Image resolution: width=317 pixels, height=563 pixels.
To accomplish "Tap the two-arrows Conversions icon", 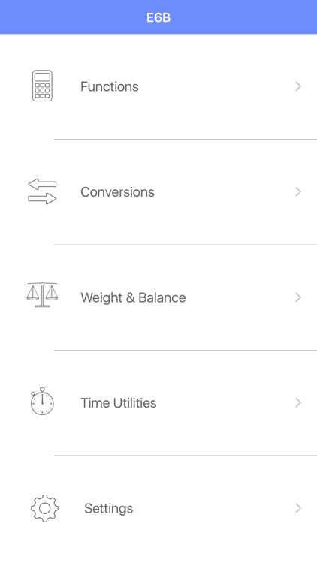I will pyautogui.click(x=42, y=191).
